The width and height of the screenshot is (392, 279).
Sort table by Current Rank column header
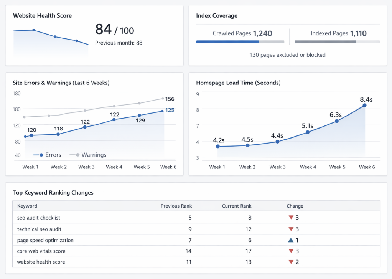(x=237, y=206)
